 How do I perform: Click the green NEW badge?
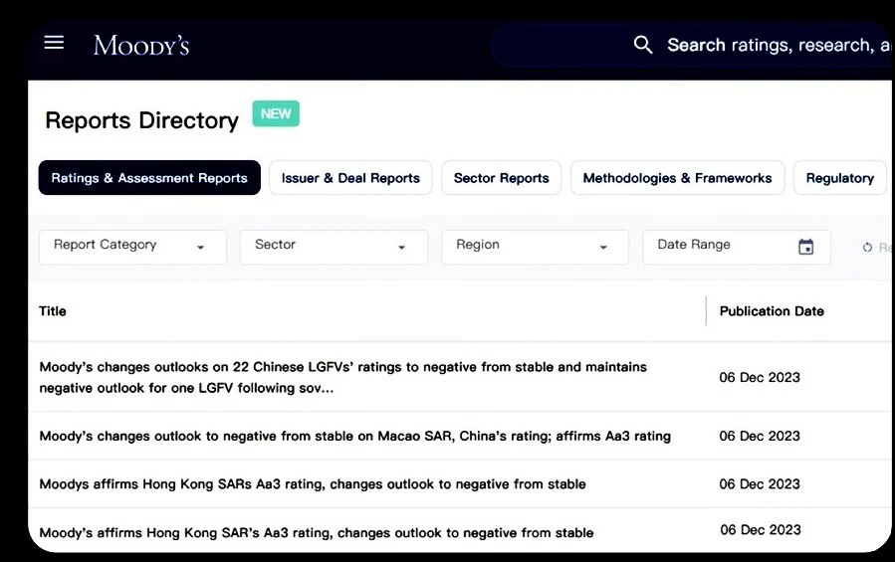[276, 113]
